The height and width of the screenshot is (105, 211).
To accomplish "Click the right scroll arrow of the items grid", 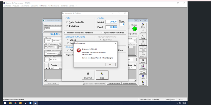I will [135, 80].
